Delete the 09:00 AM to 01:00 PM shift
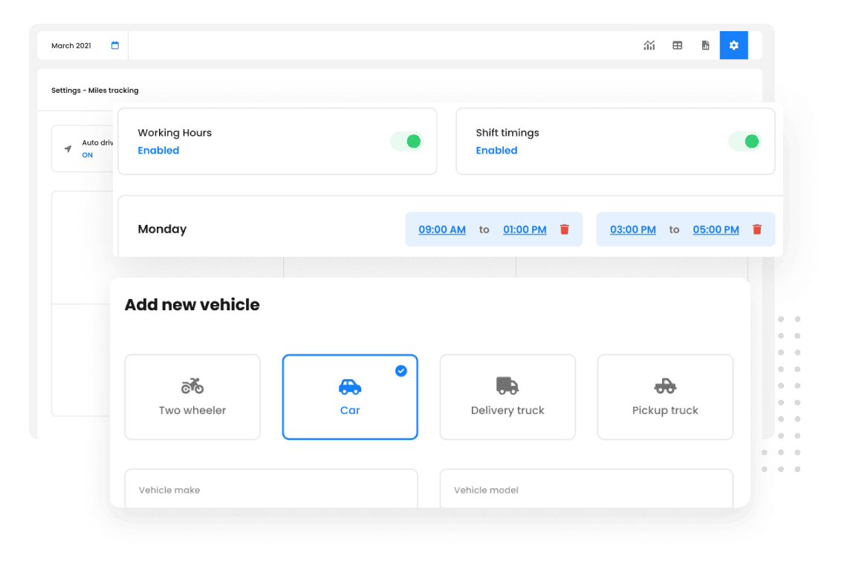This screenshot has height=564, width=856. 564,229
